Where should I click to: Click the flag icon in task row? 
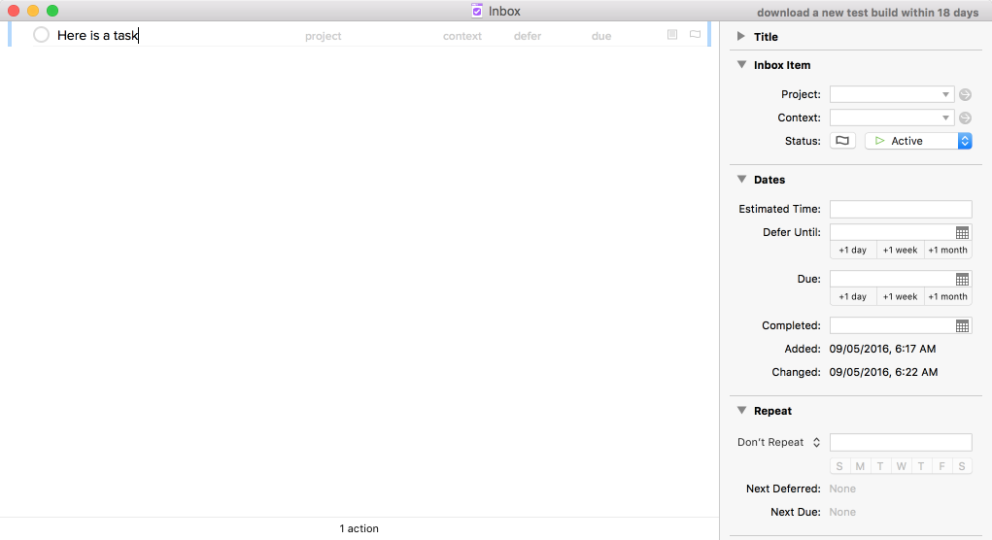pyautogui.click(x=695, y=35)
